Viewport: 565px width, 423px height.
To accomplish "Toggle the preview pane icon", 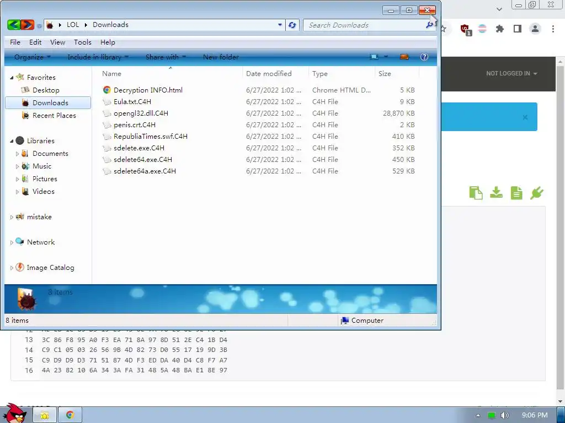I will point(404,57).
